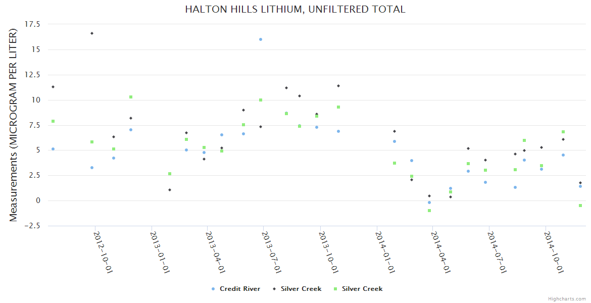Image resolution: width=591 pixels, height=303 pixels.
Task: Toggle the Credit River series label
Action: (240, 289)
